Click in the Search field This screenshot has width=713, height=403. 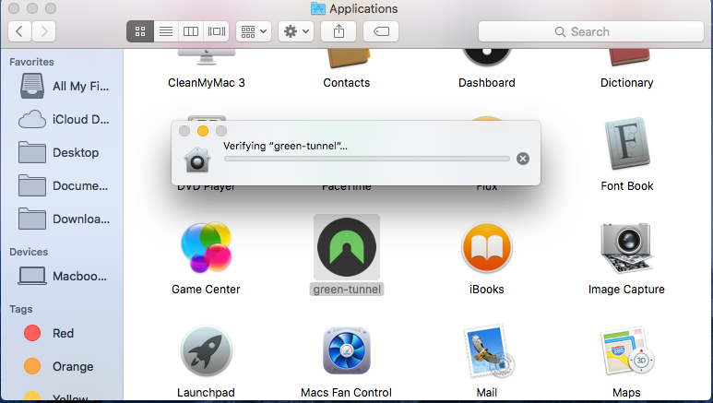point(591,31)
